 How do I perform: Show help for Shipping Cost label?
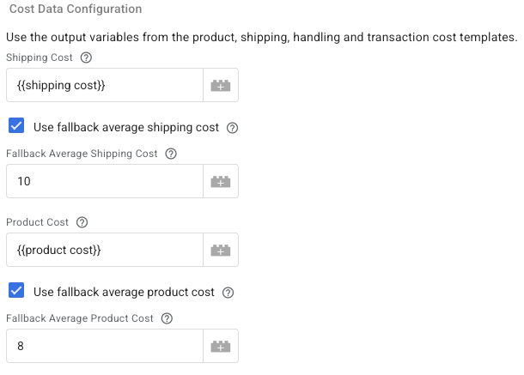(x=86, y=57)
